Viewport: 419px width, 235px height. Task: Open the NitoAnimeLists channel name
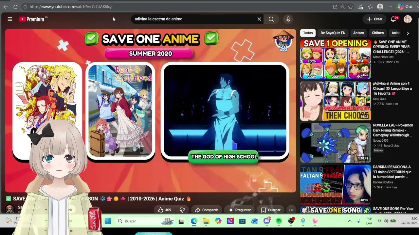(x=383, y=57)
